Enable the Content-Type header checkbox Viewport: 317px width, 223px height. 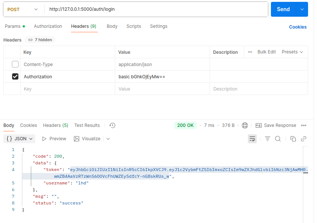[15, 64]
